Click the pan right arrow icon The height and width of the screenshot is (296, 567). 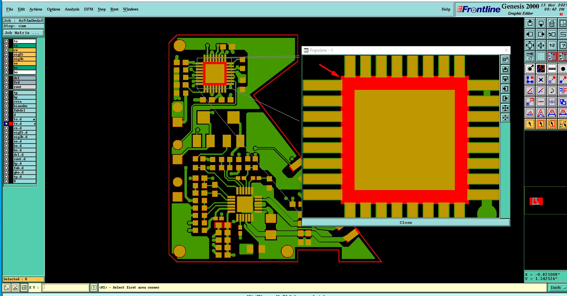(541, 34)
